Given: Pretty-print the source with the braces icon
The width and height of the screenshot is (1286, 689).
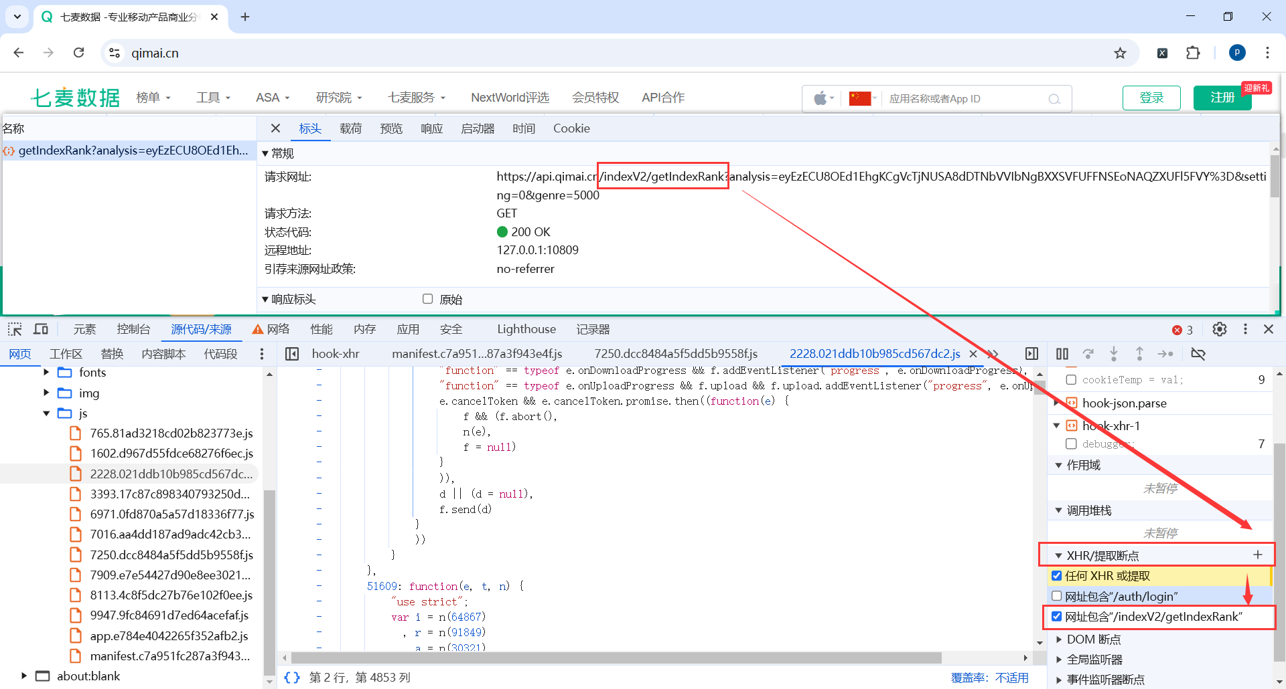Looking at the screenshot, I should point(292,678).
